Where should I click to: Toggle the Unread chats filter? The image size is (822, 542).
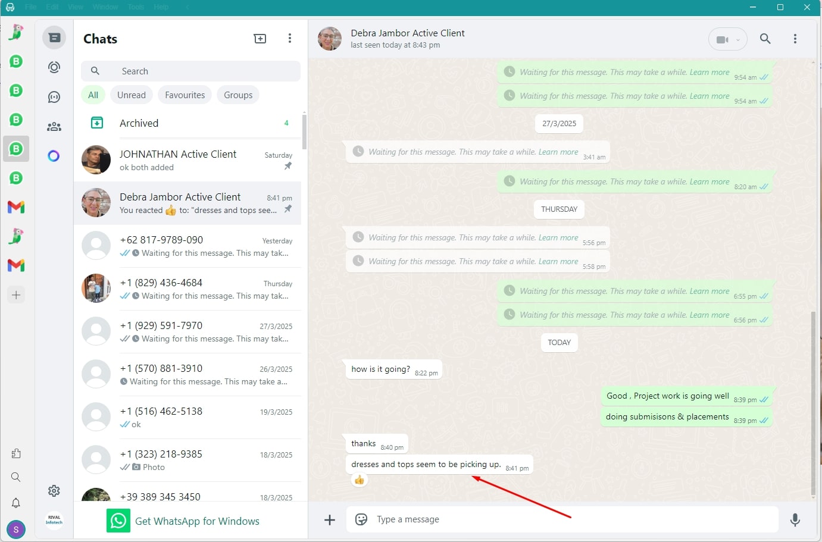coord(132,95)
